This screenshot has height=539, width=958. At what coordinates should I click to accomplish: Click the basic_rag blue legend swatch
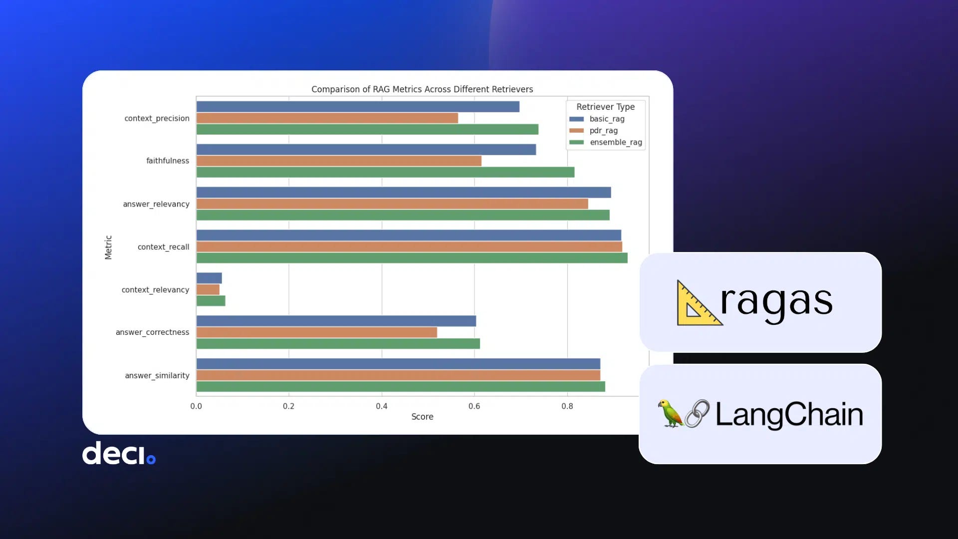[576, 119]
